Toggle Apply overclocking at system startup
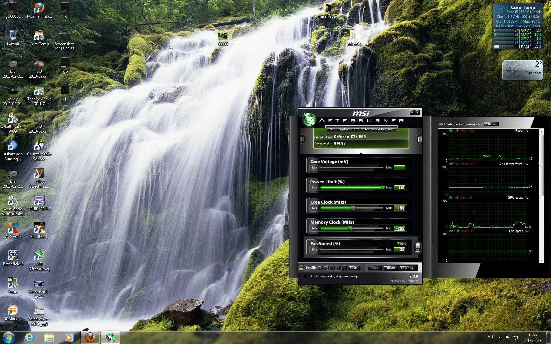Viewport: 551px width, 344px height. coord(306,276)
